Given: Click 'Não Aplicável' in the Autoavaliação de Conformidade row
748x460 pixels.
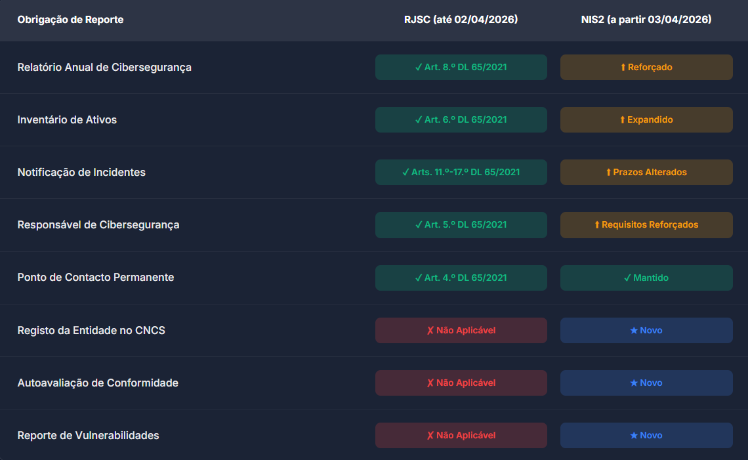Looking at the screenshot, I should [x=461, y=383].
